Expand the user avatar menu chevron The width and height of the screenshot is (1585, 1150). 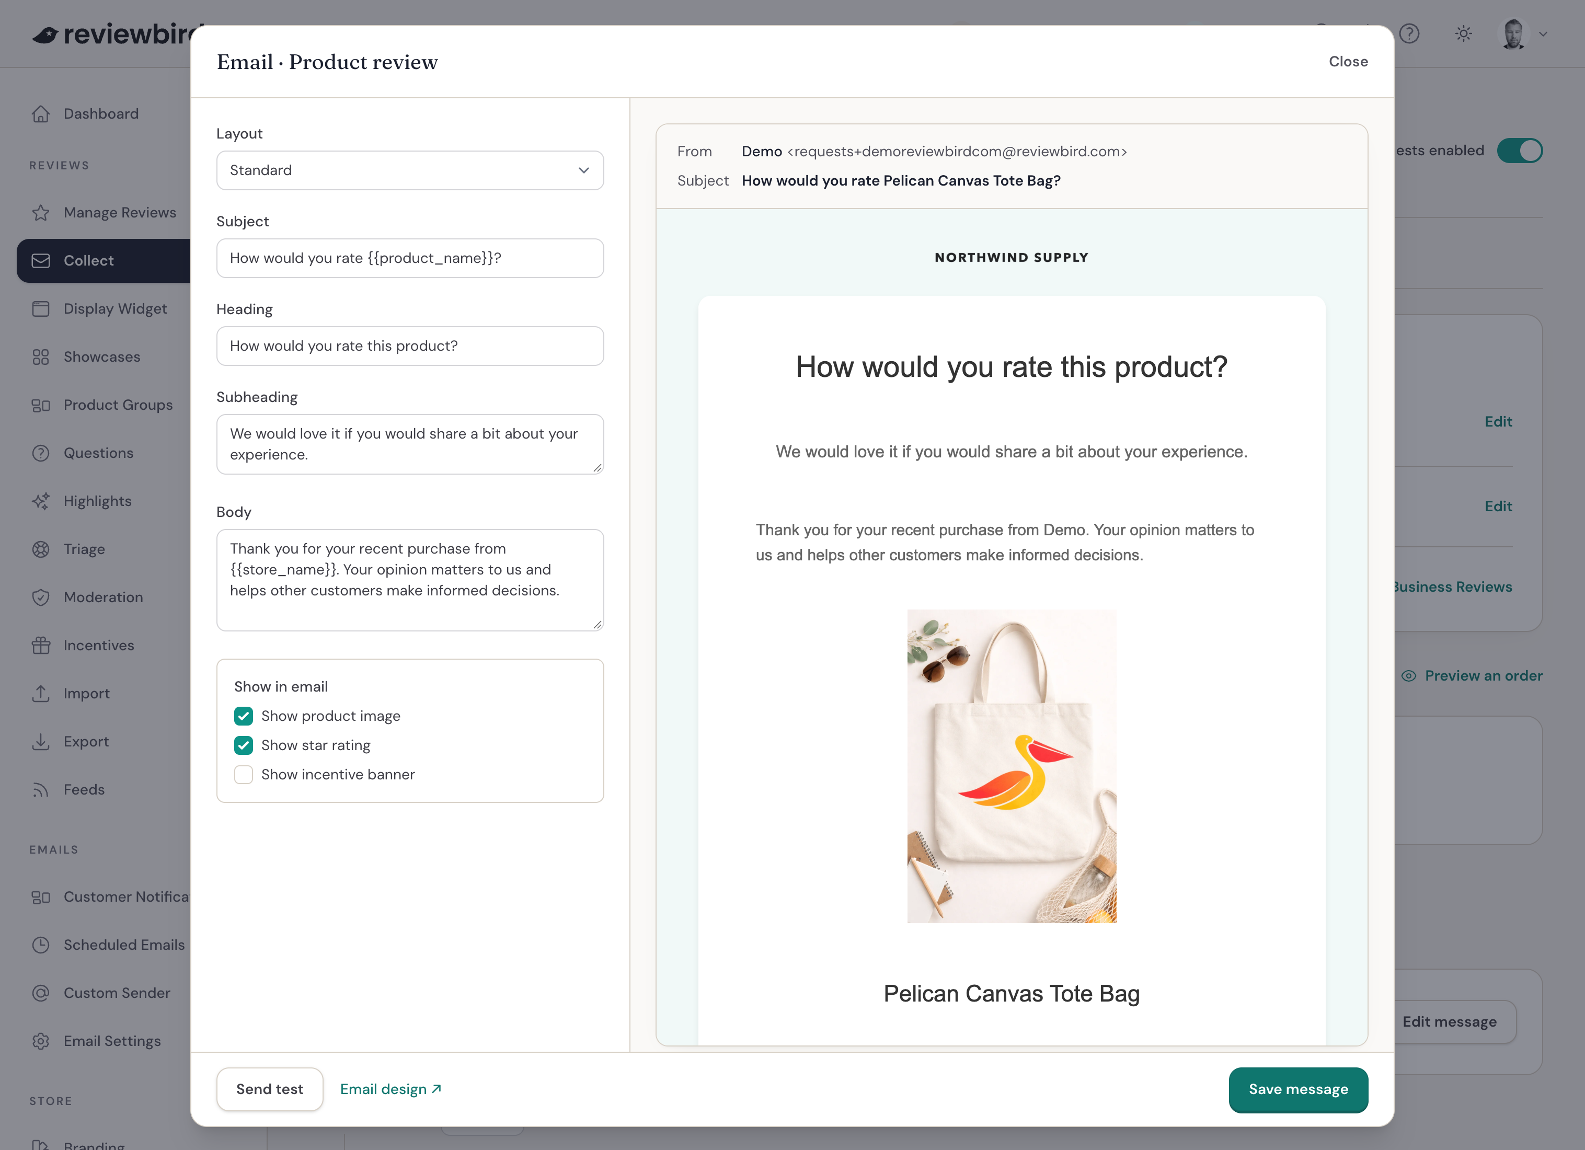[x=1543, y=33]
